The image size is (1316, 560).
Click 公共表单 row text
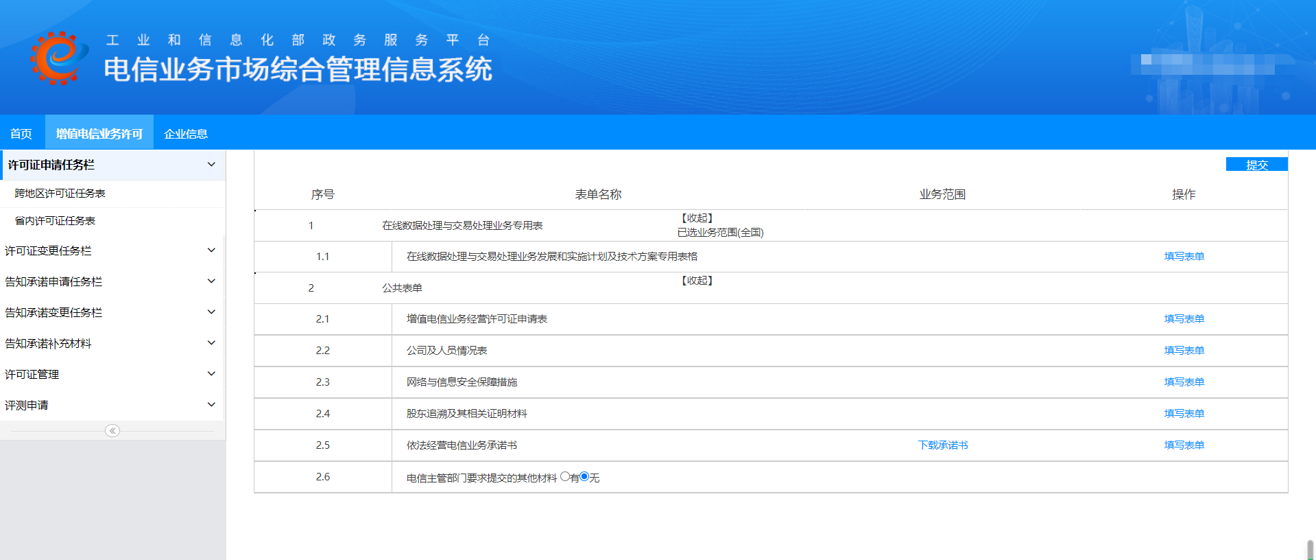tap(402, 288)
